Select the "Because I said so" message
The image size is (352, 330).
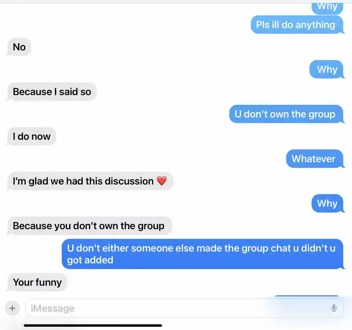pos(52,92)
